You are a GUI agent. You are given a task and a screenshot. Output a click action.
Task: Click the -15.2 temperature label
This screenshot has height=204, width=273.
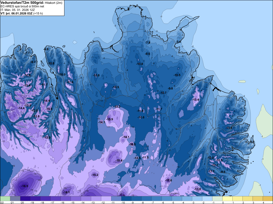coord(95,175)
